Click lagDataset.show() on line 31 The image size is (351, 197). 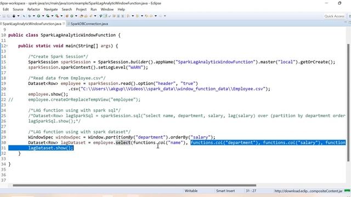tap(50, 148)
